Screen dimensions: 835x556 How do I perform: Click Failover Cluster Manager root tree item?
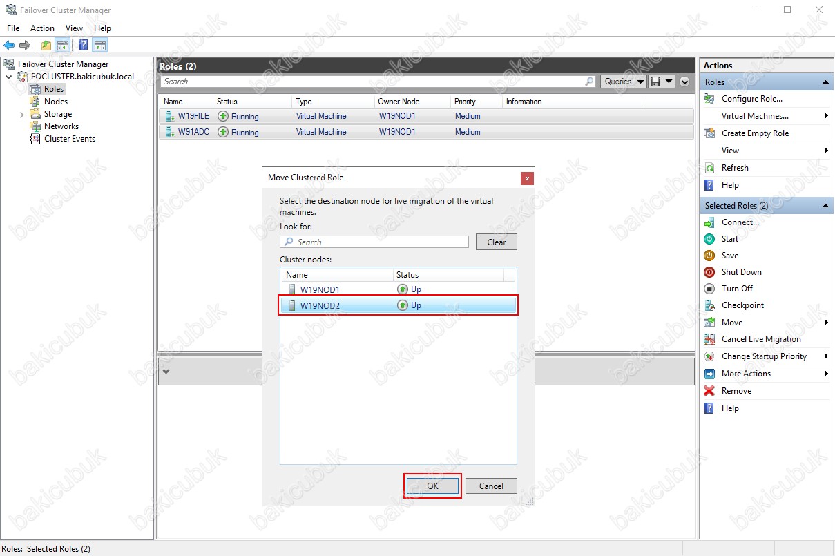(63, 64)
